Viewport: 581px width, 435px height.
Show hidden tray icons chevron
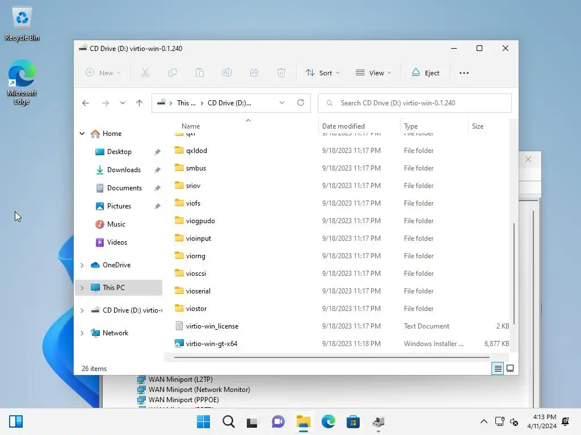pyautogui.click(x=483, y=421)
